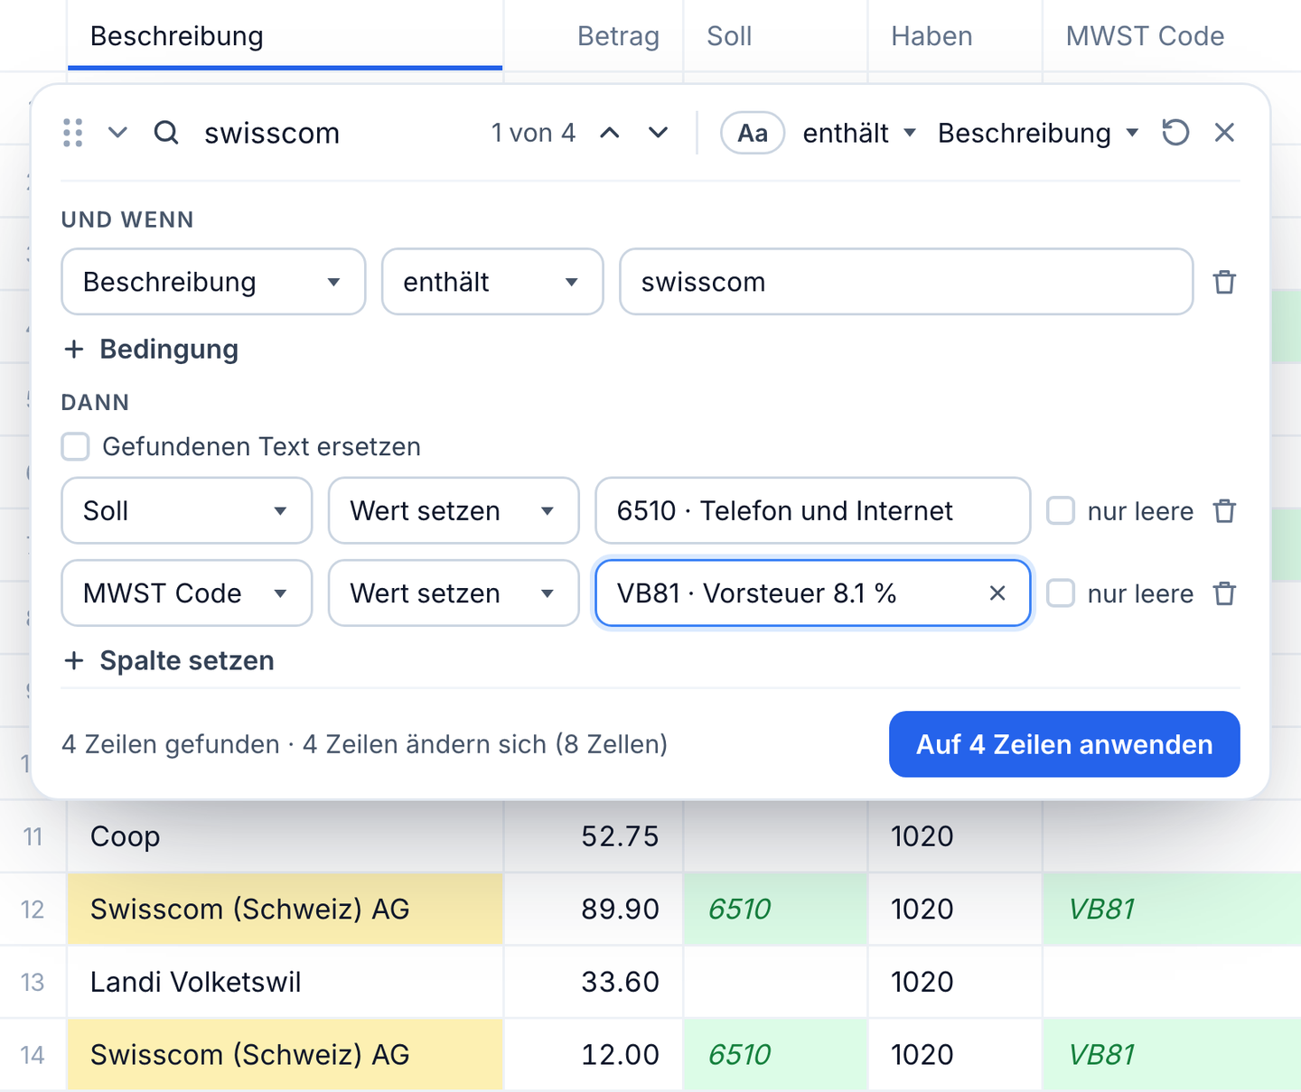Open the Beschreibung condition column dropdown

213,282
